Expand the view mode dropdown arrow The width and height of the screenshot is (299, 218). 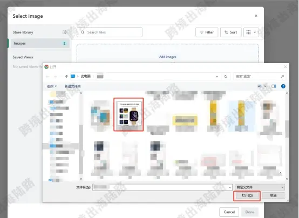point(255,32)
